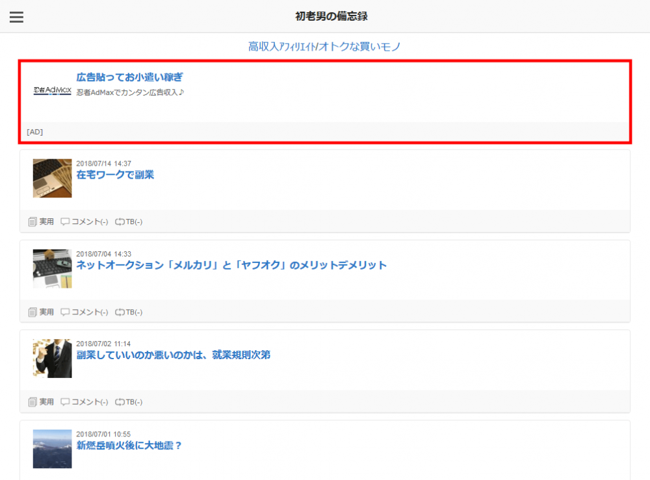Open コメント(-) in 副業していいのか post

coord(90,402)
